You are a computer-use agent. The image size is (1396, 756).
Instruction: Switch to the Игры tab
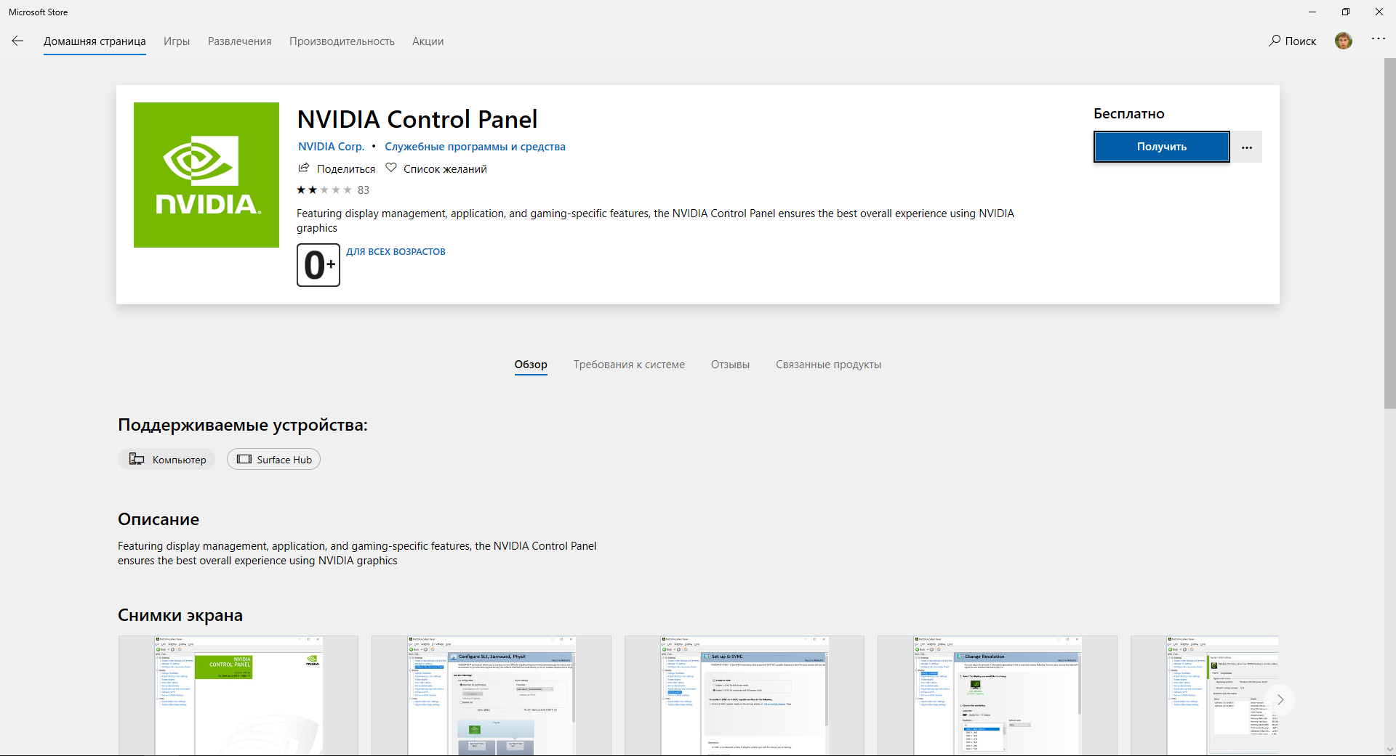pos(177,41)
